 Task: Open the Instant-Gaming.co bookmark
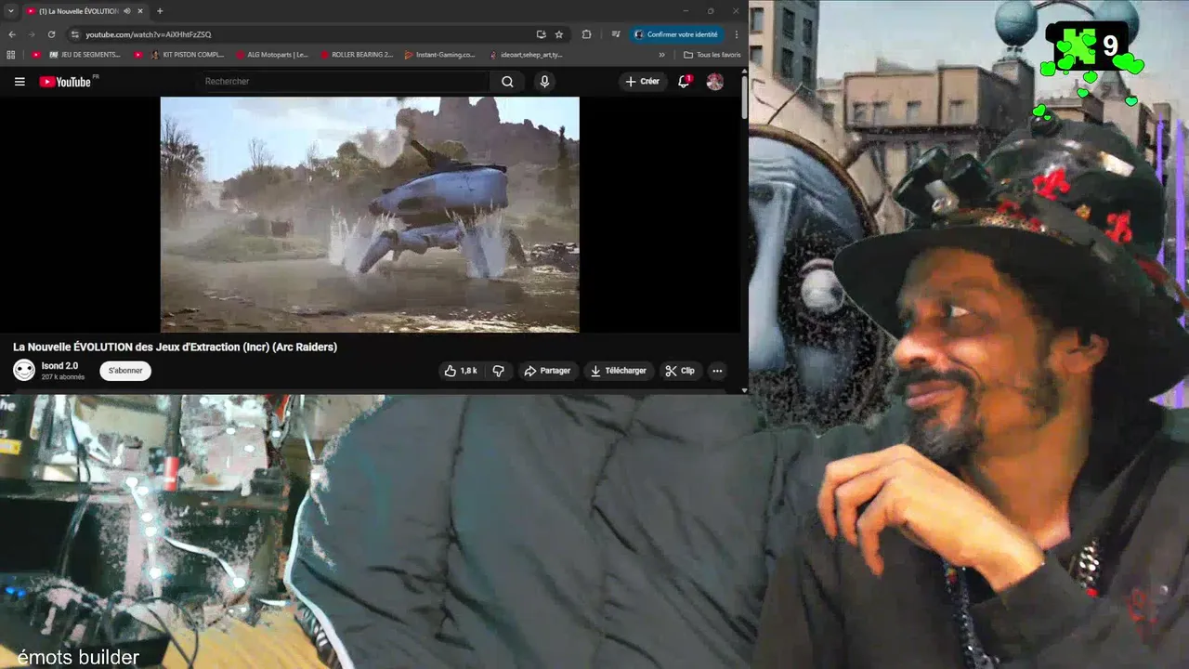click(439, 55)
